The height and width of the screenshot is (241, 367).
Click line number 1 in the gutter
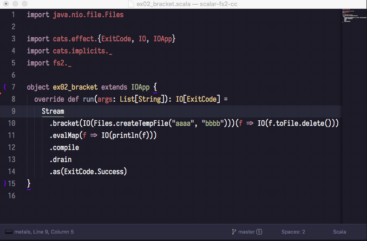[x=13, y=14]
